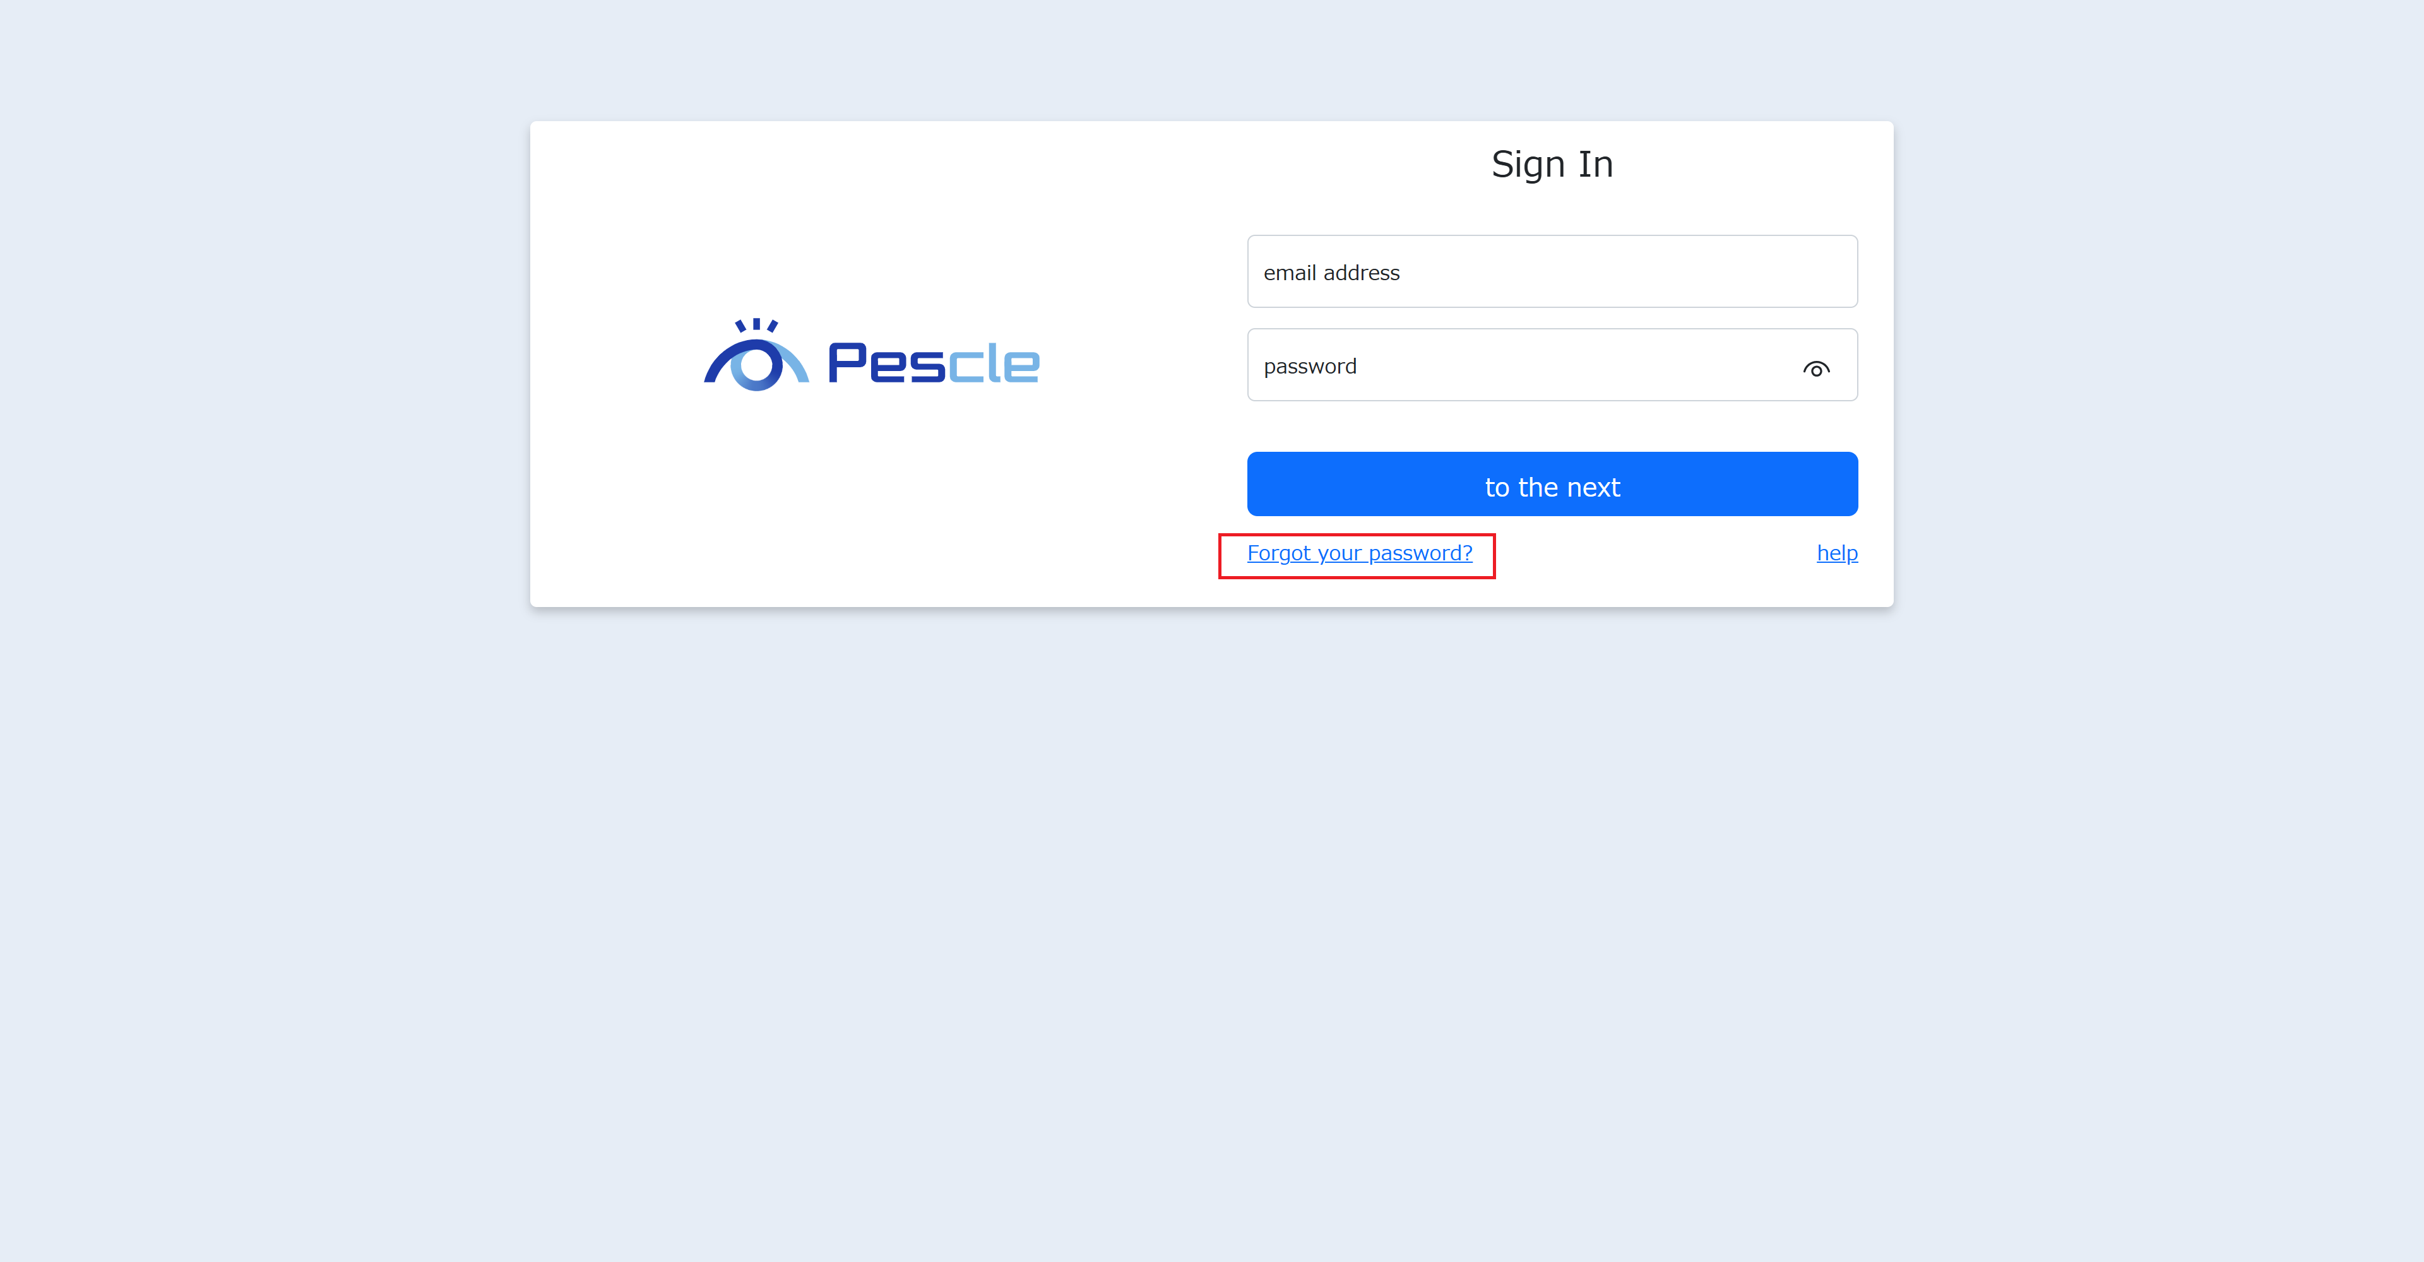
Task: Click the email address input field
Action: pyautogui.click(x=1551, y=272)
